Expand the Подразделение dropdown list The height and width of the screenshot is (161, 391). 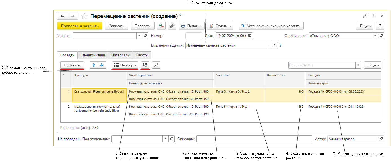[x=166, y=139]
